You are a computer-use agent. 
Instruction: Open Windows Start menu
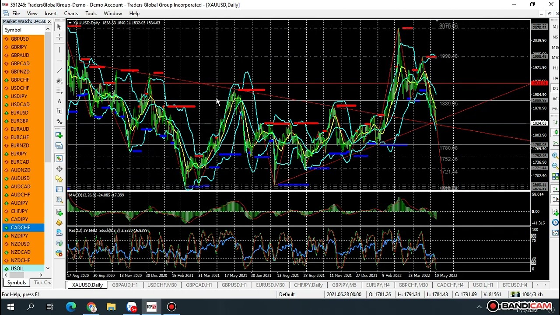tap(10, 307)
